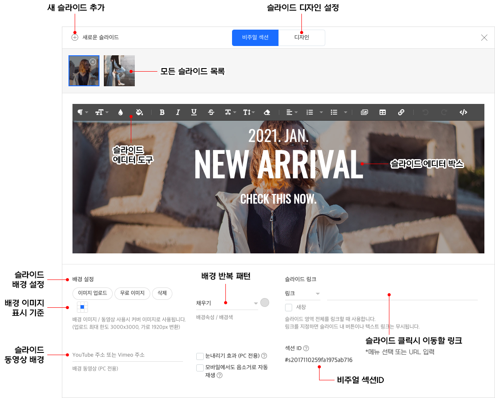The height and width of the screenshot is (398, 495).
Task: Open the gray 배경색 color swatch
Action: [265, 302]
